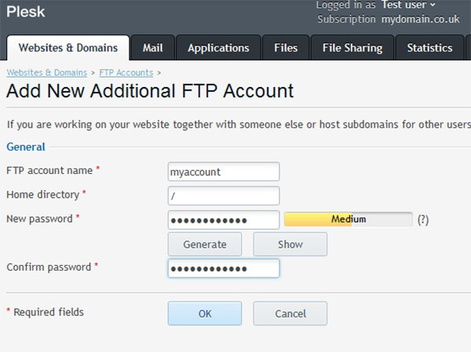Click the Confirm password label
The width and height of the screenshot is (471, 352).
pos(49,267)
